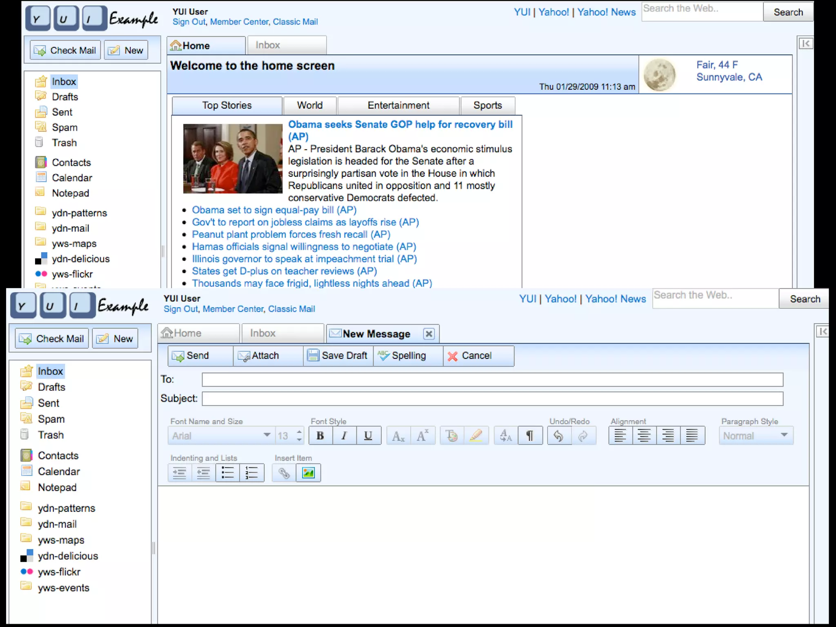Click into the Subject input field
This screenshot has height=627, width=836.
pyautogui.click(x=492, y=398)
